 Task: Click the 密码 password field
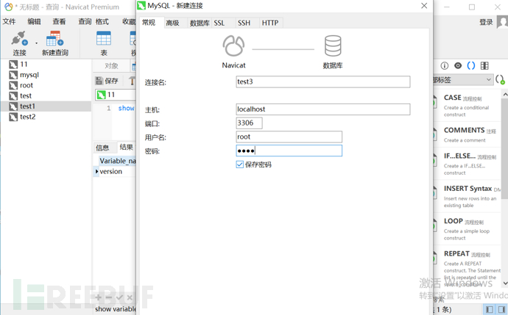click(289, 151)
